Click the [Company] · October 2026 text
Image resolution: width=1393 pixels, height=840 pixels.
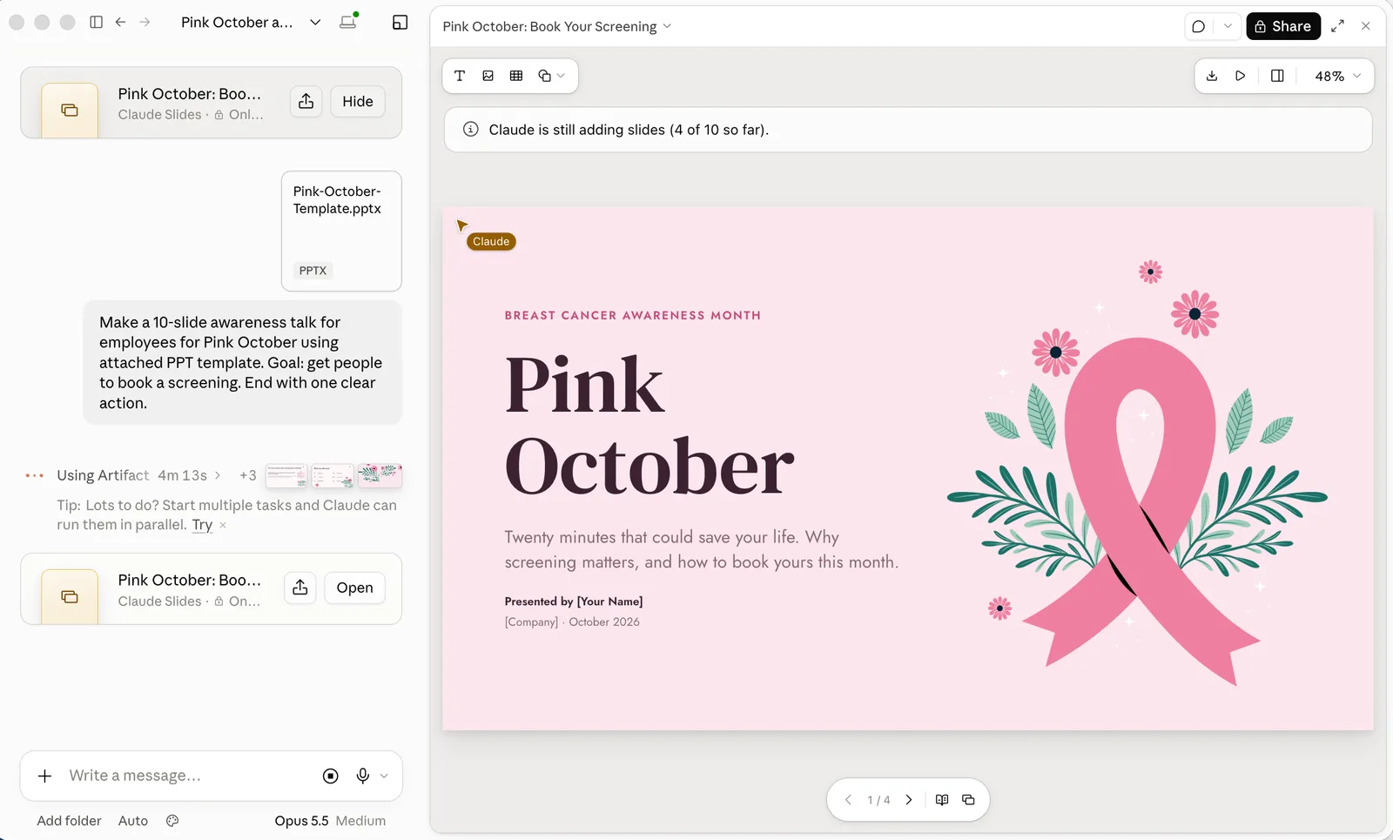[x=572, y=622]
